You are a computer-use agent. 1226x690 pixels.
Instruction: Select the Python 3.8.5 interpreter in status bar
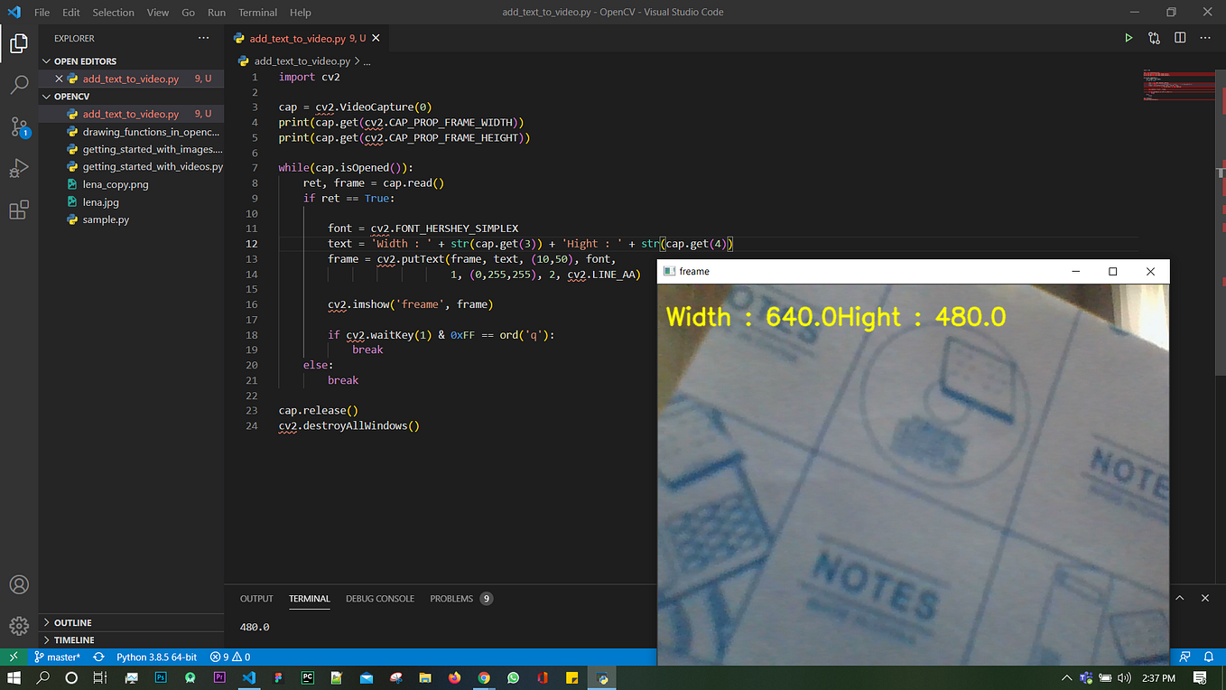tap(156, 657)
